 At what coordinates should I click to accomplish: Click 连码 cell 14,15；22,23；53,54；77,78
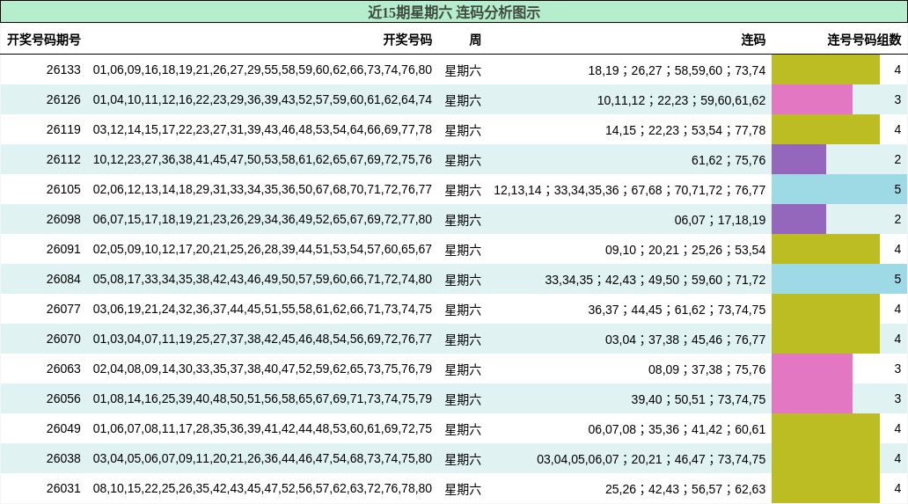(685, 130)
